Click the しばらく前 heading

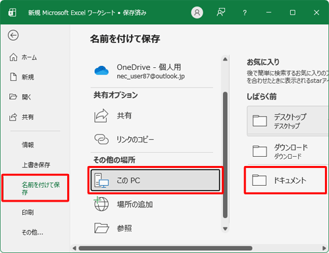(261, 96)
